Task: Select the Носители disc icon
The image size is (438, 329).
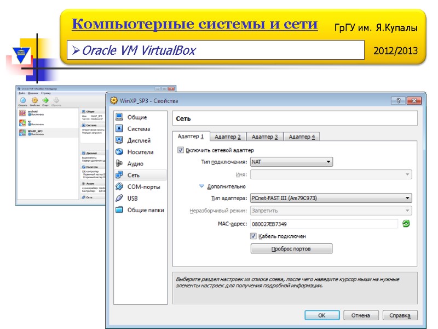Action: click(x=119, y=152)
